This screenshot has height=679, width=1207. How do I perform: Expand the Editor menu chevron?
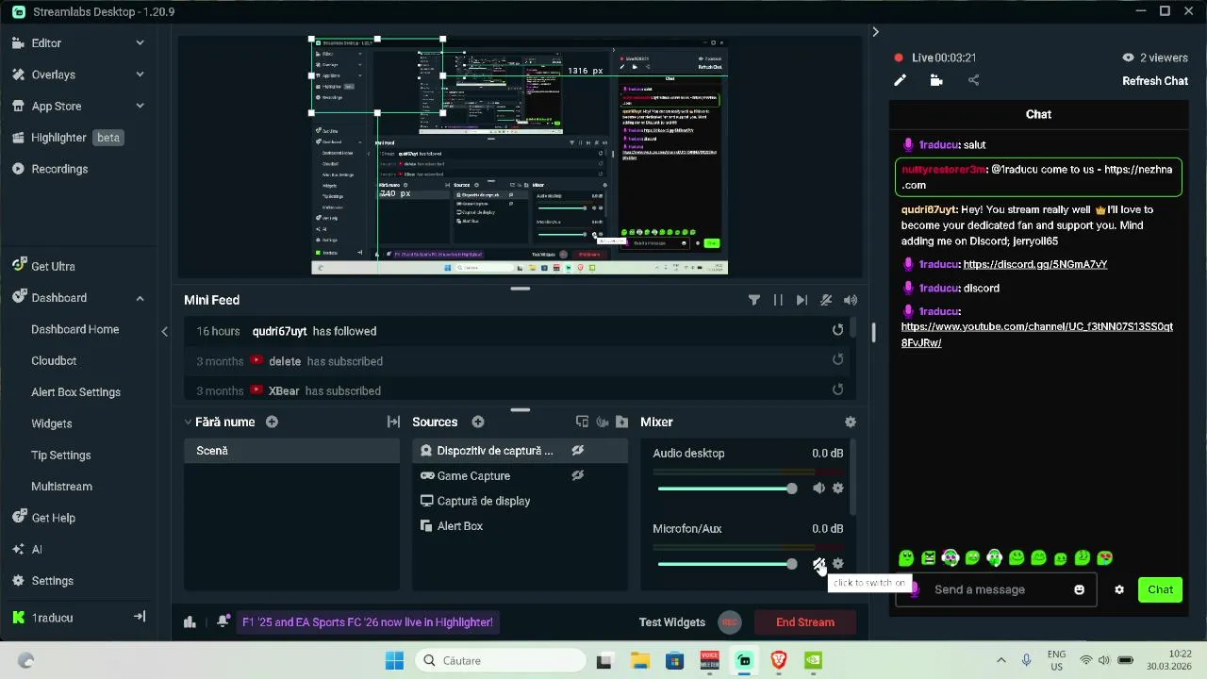click(x=140, y=43)
